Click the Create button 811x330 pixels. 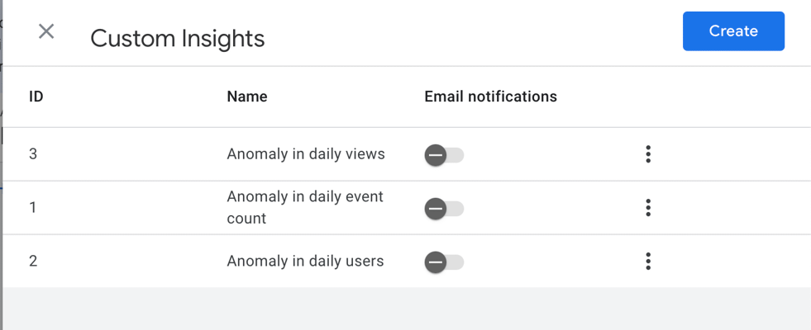click(733, 31)
